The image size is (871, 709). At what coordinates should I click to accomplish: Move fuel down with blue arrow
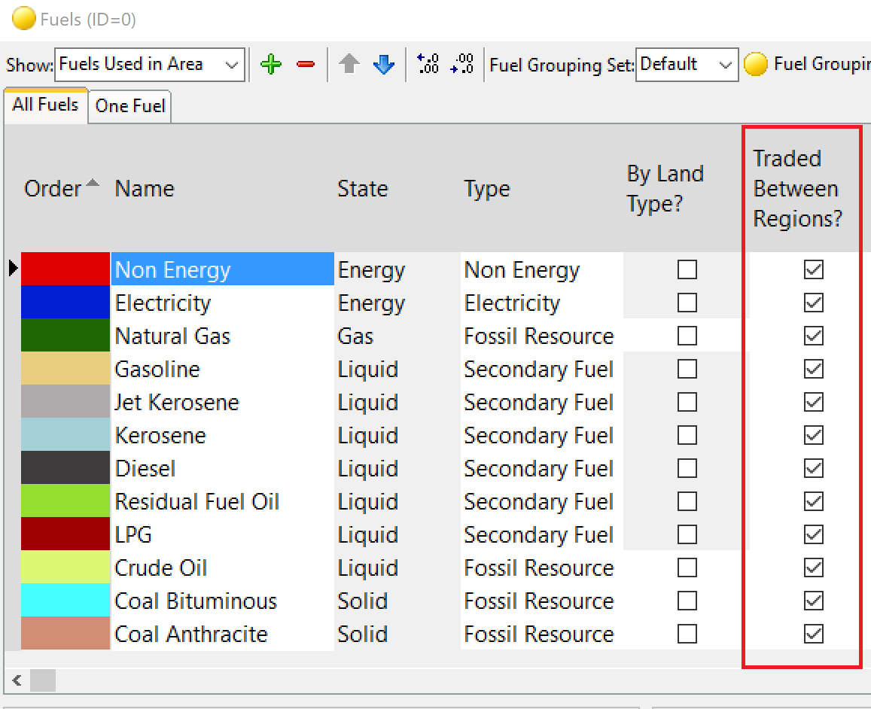click(x=384, y=65)
